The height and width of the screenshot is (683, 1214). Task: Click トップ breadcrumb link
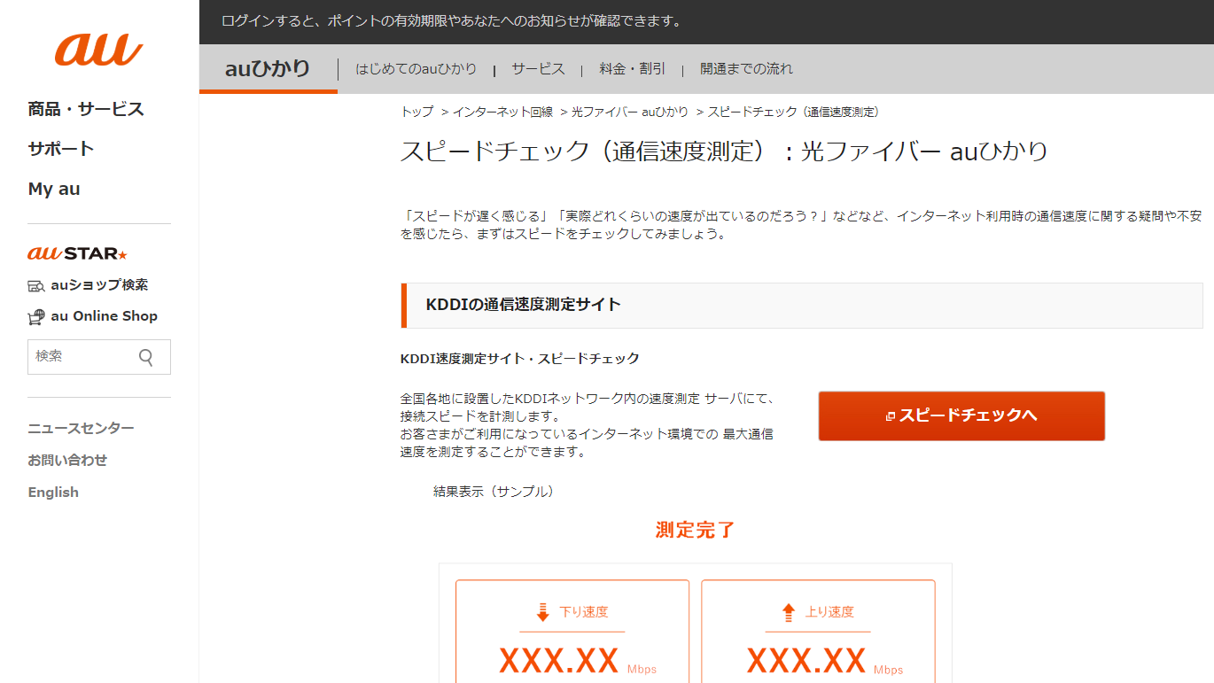[x=417, y=112]
